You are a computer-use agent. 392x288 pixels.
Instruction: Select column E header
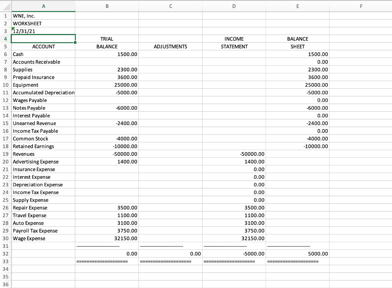297,6
